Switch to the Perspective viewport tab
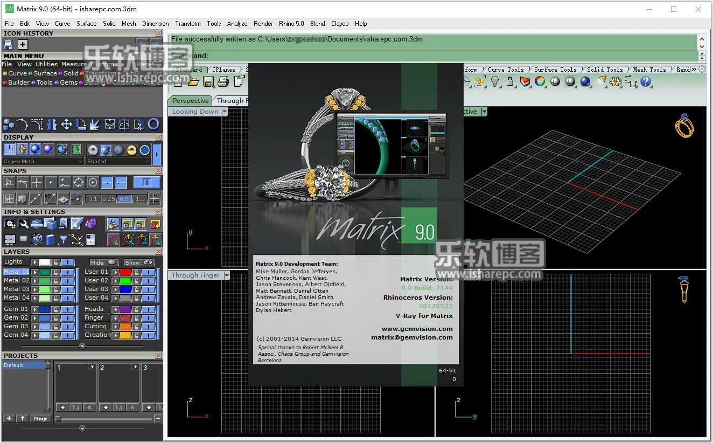Viewport: 713px width, 443px height. (191, 101)
